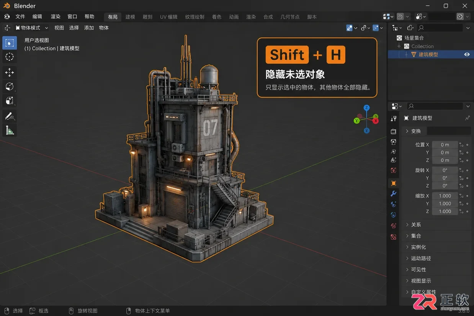474x316 pixels.
Task: Open the Object Constraints tab
Action: pyautogui.click(x=393, y=226)
